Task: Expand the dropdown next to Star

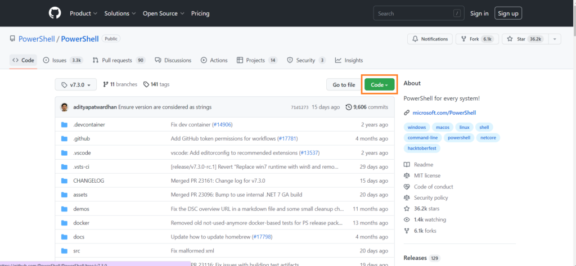Action: click(x=555, y=39)
